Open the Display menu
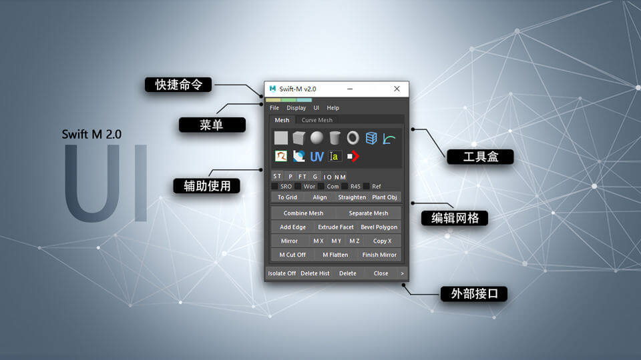The width and height of the screenshot is (641, 360). (x=296, y=108)
